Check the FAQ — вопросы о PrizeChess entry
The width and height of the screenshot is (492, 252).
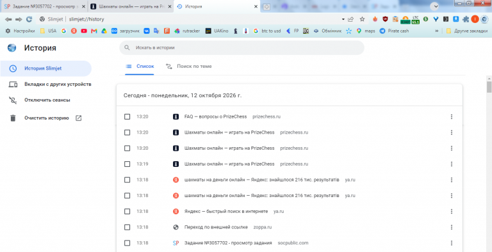coord(127,116)
